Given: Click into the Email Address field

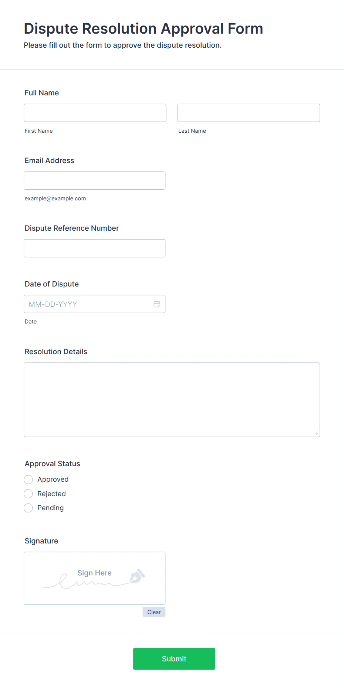Looking at the screenshot, I should point(95,180).
